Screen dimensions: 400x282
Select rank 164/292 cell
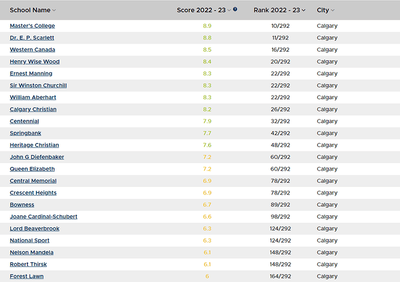(281, 276)
